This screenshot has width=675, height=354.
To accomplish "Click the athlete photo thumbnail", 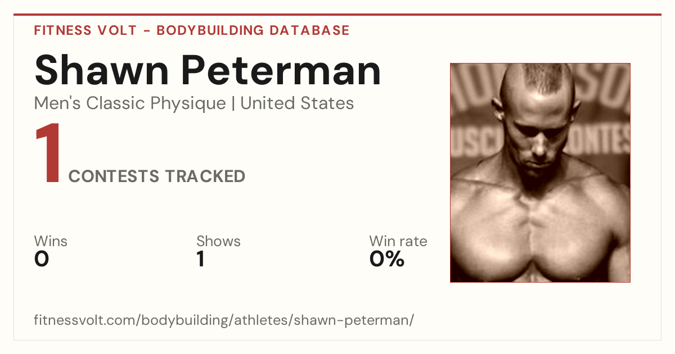I will click(540, 173).
